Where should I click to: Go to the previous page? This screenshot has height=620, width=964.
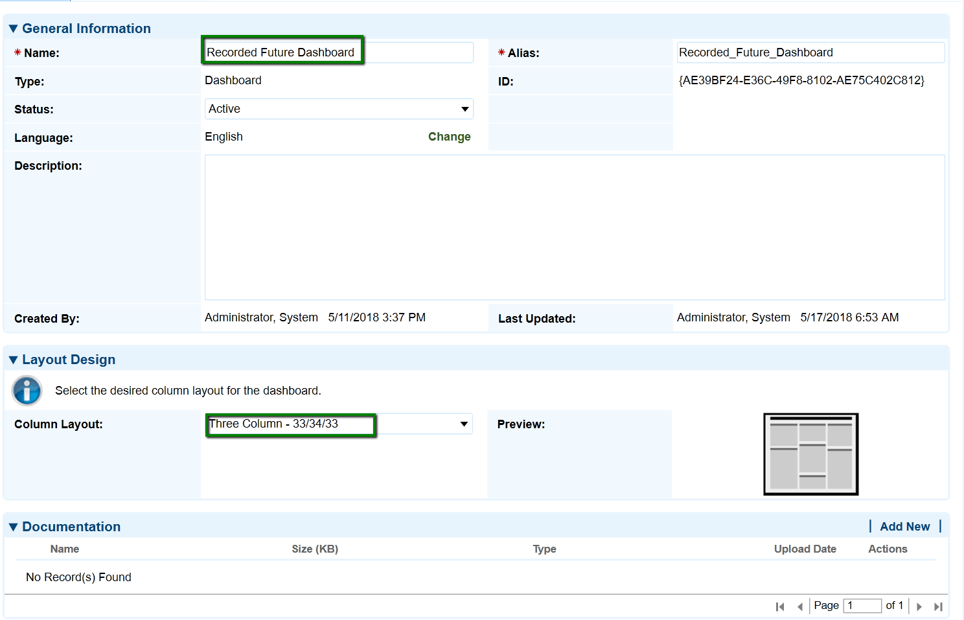pyautogui.click(x=800, y=606)
